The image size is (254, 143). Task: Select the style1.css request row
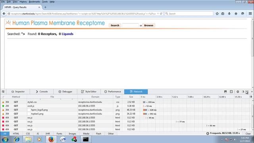[x=126, y=102]
